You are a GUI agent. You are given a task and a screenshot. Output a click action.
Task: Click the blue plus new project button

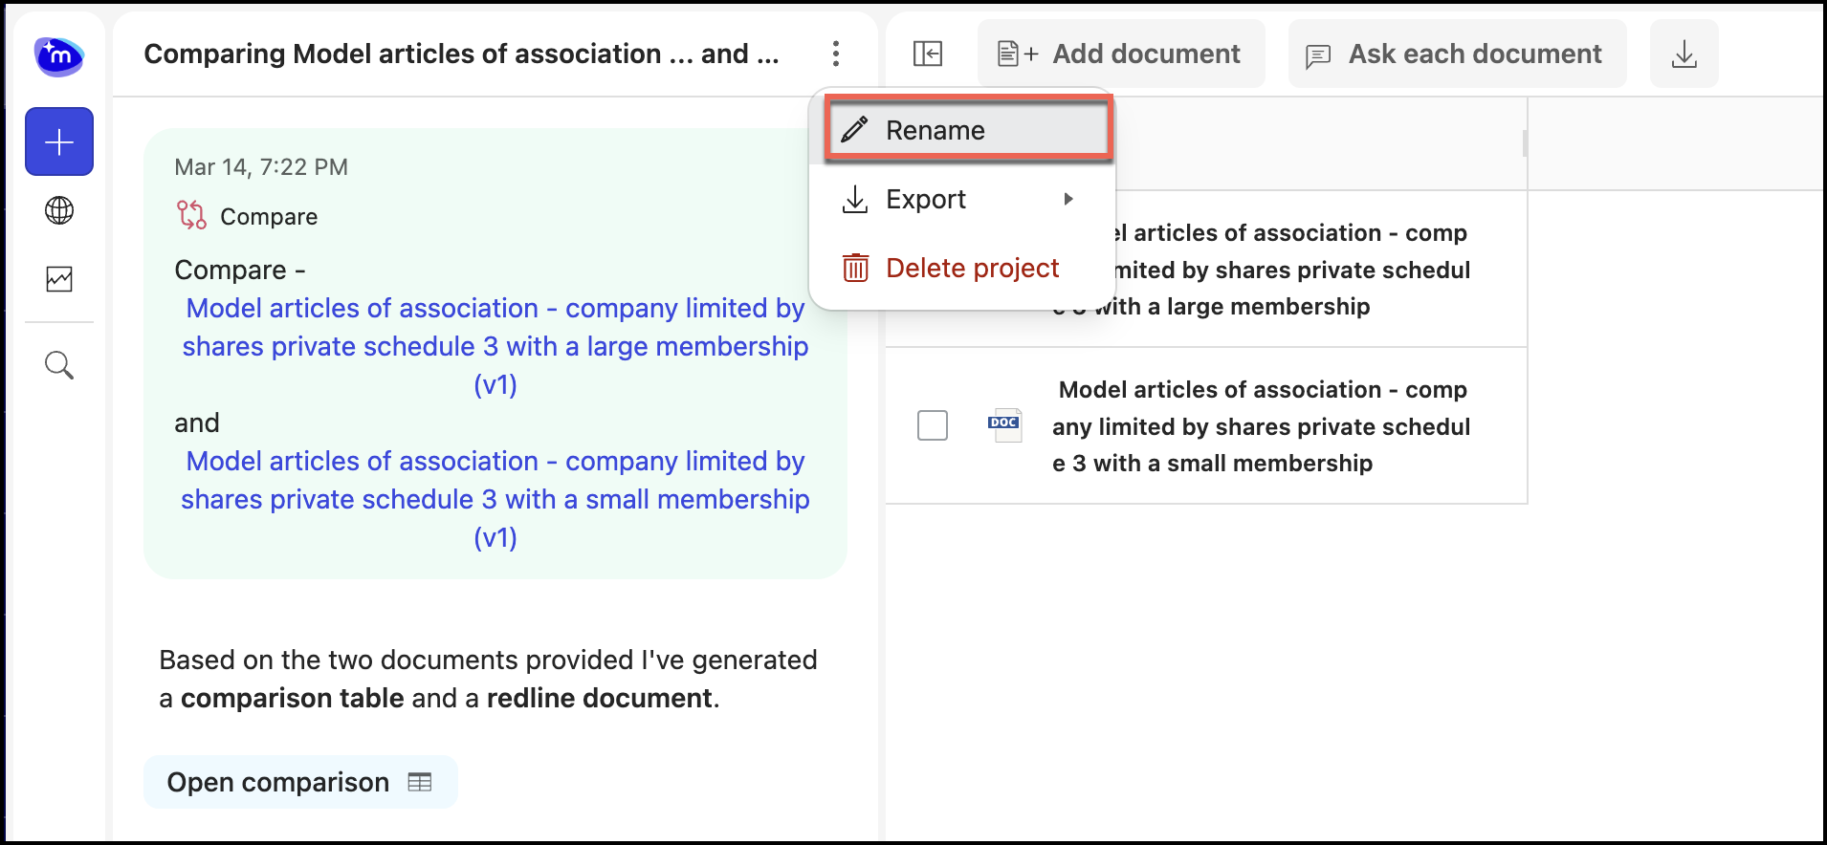[x=59, y=142]
